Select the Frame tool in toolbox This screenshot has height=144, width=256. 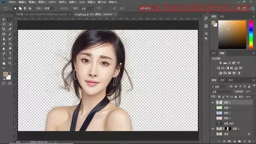click(x=4, y=34)
